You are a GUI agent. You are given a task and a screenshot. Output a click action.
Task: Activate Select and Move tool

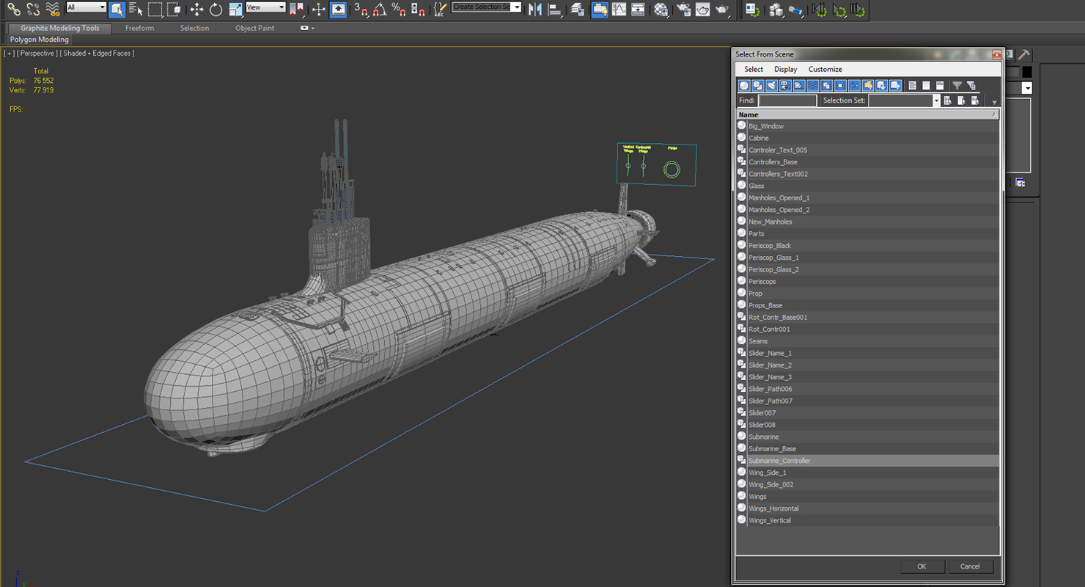click(196, 10)
